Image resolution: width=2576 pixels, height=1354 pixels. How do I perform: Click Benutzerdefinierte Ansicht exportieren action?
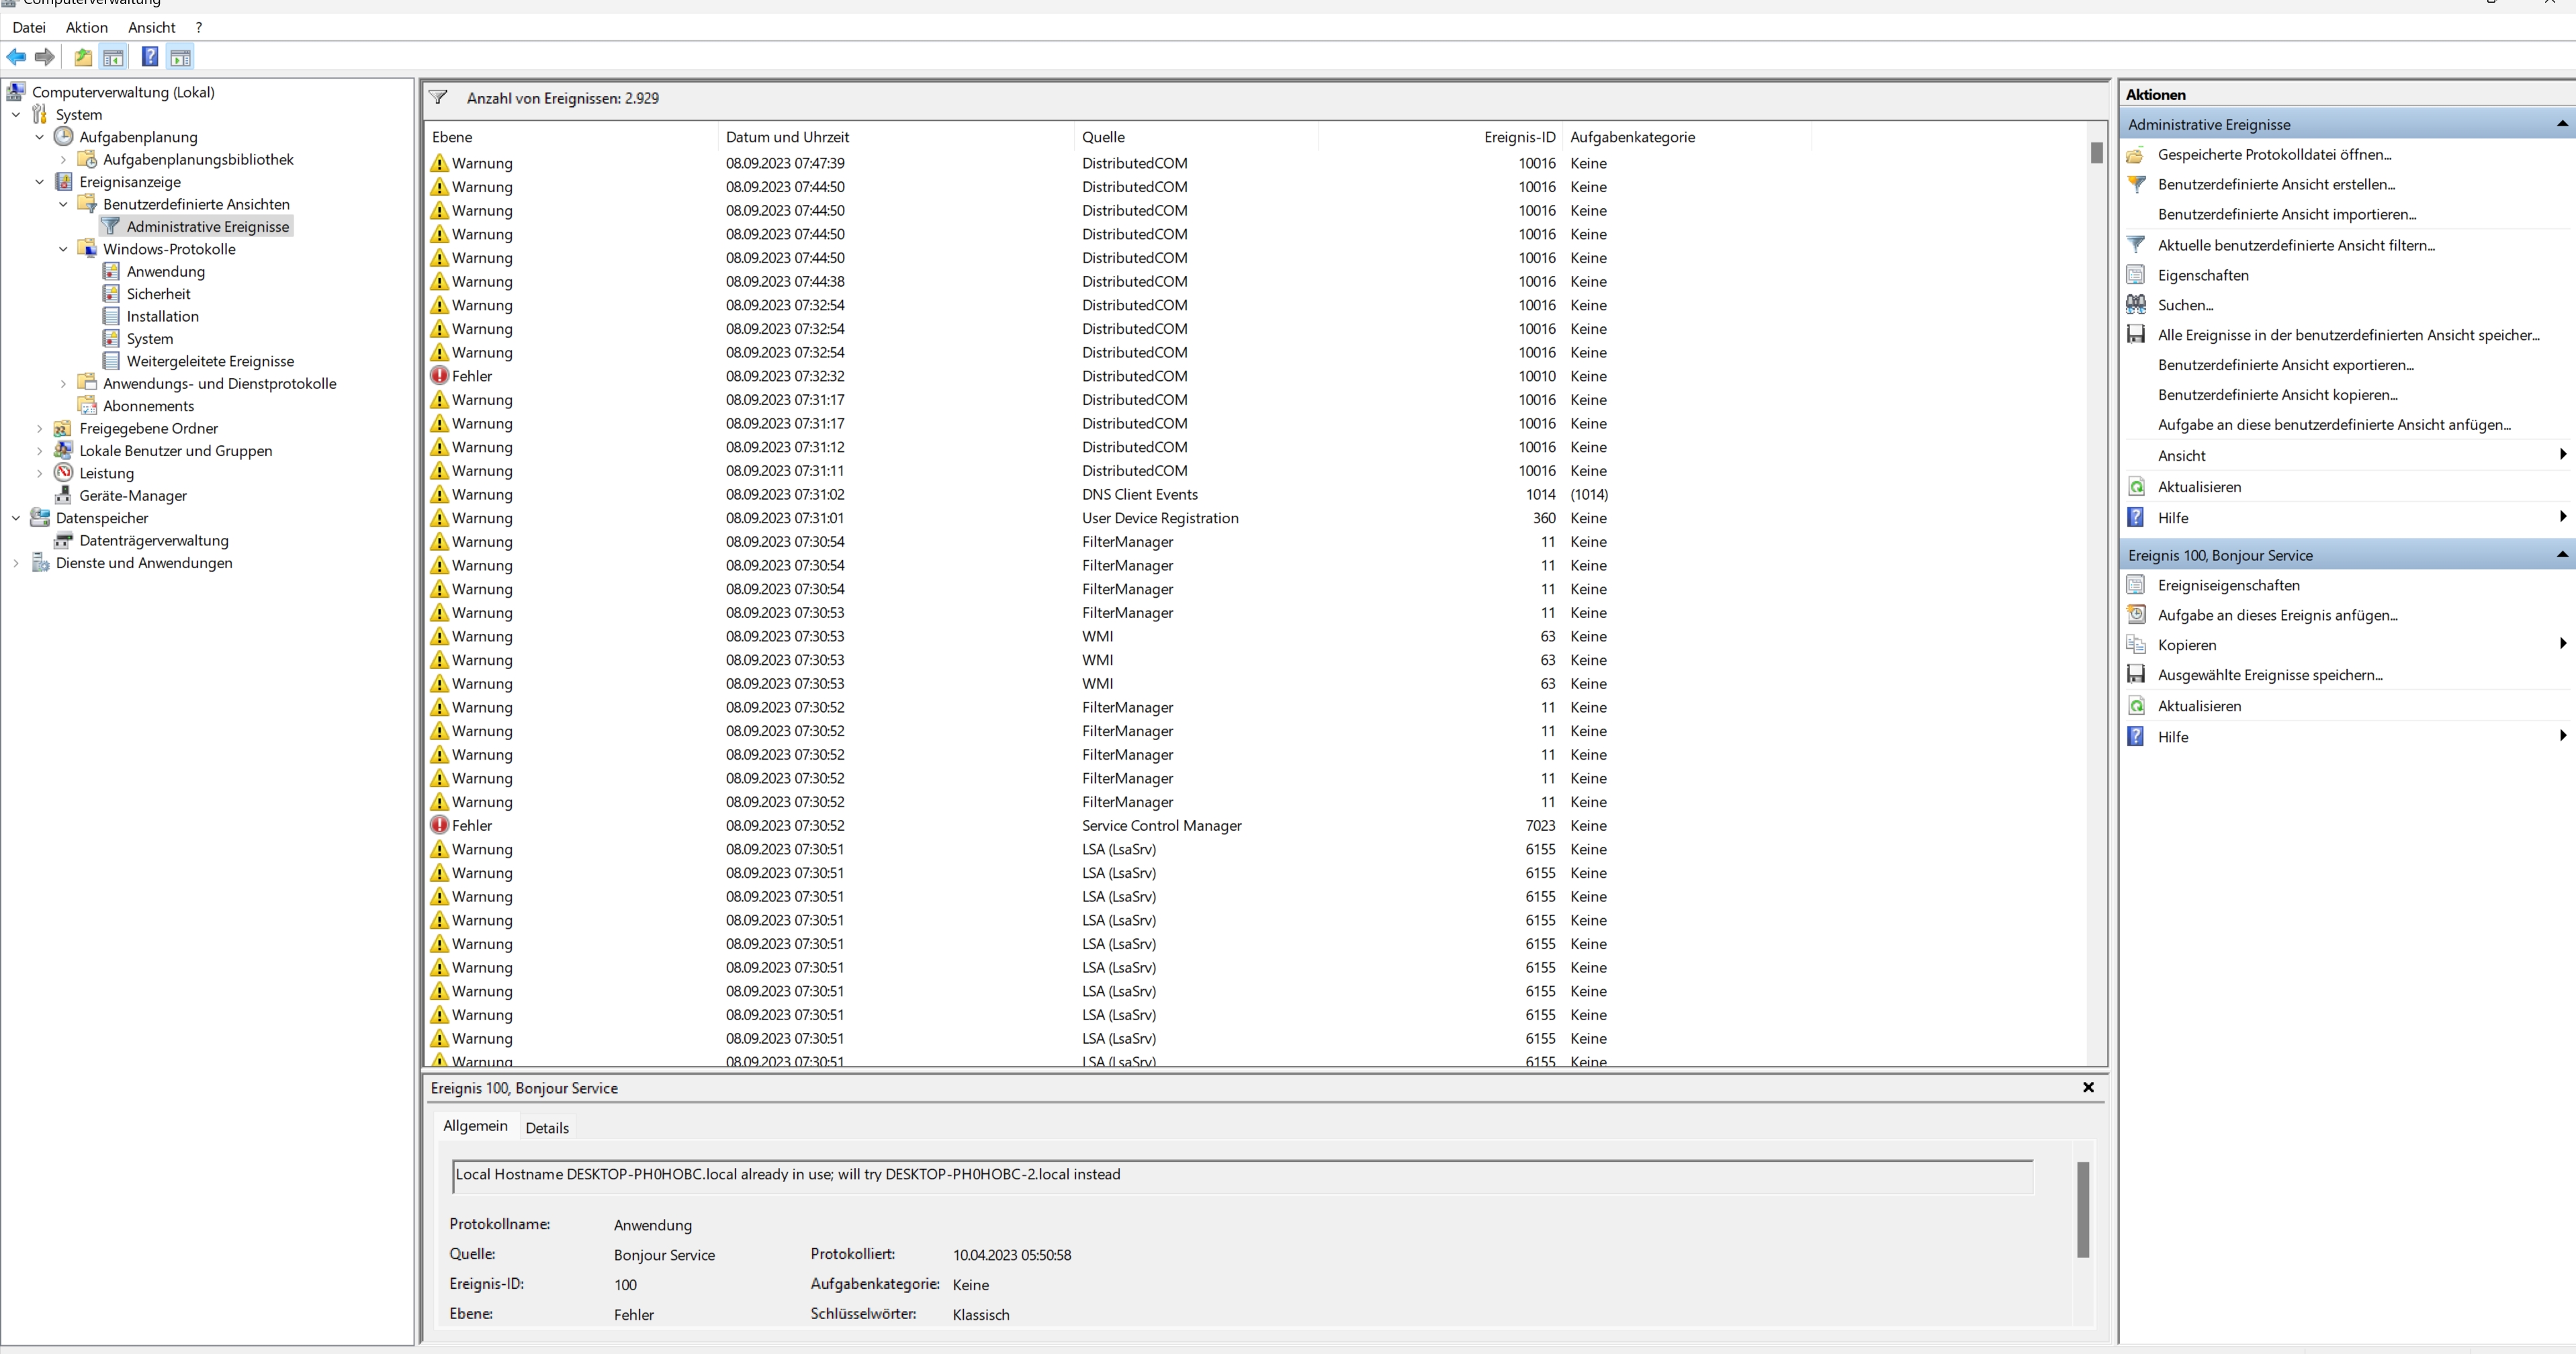pyautogui.click(x=2285, y=365)
